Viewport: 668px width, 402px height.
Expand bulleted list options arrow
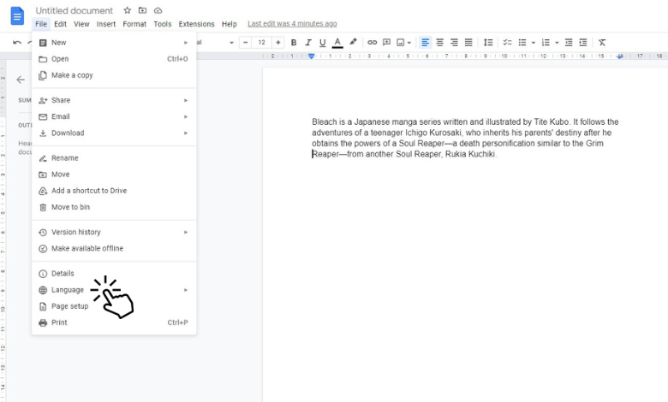pos(533,43)
